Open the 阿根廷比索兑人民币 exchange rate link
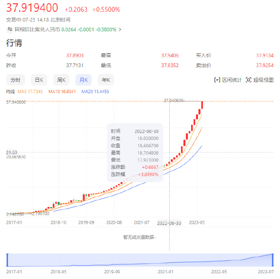 pos(37,29)
